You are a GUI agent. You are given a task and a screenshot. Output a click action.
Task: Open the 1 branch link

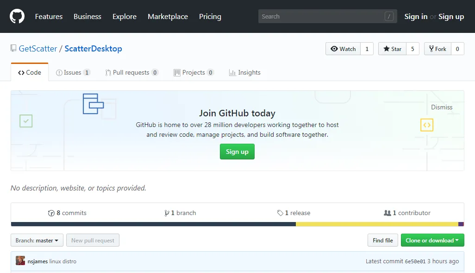click(180, 213)
